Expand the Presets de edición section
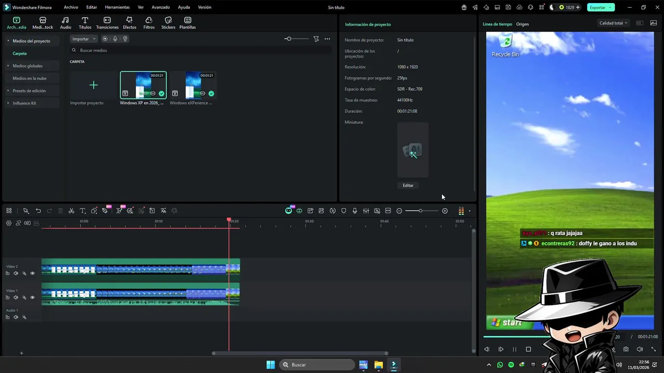Viewport: 664px width, 373px height. [8, 91]
